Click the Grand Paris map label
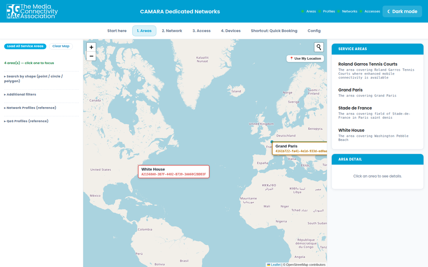 point(300,148)
